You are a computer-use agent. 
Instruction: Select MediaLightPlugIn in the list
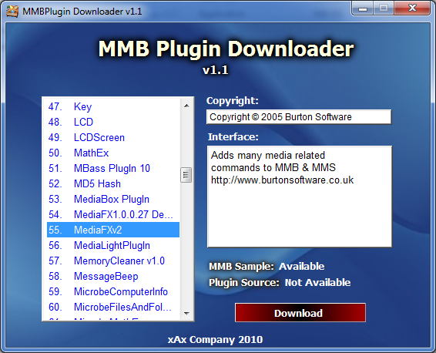(x=113, y=245)
